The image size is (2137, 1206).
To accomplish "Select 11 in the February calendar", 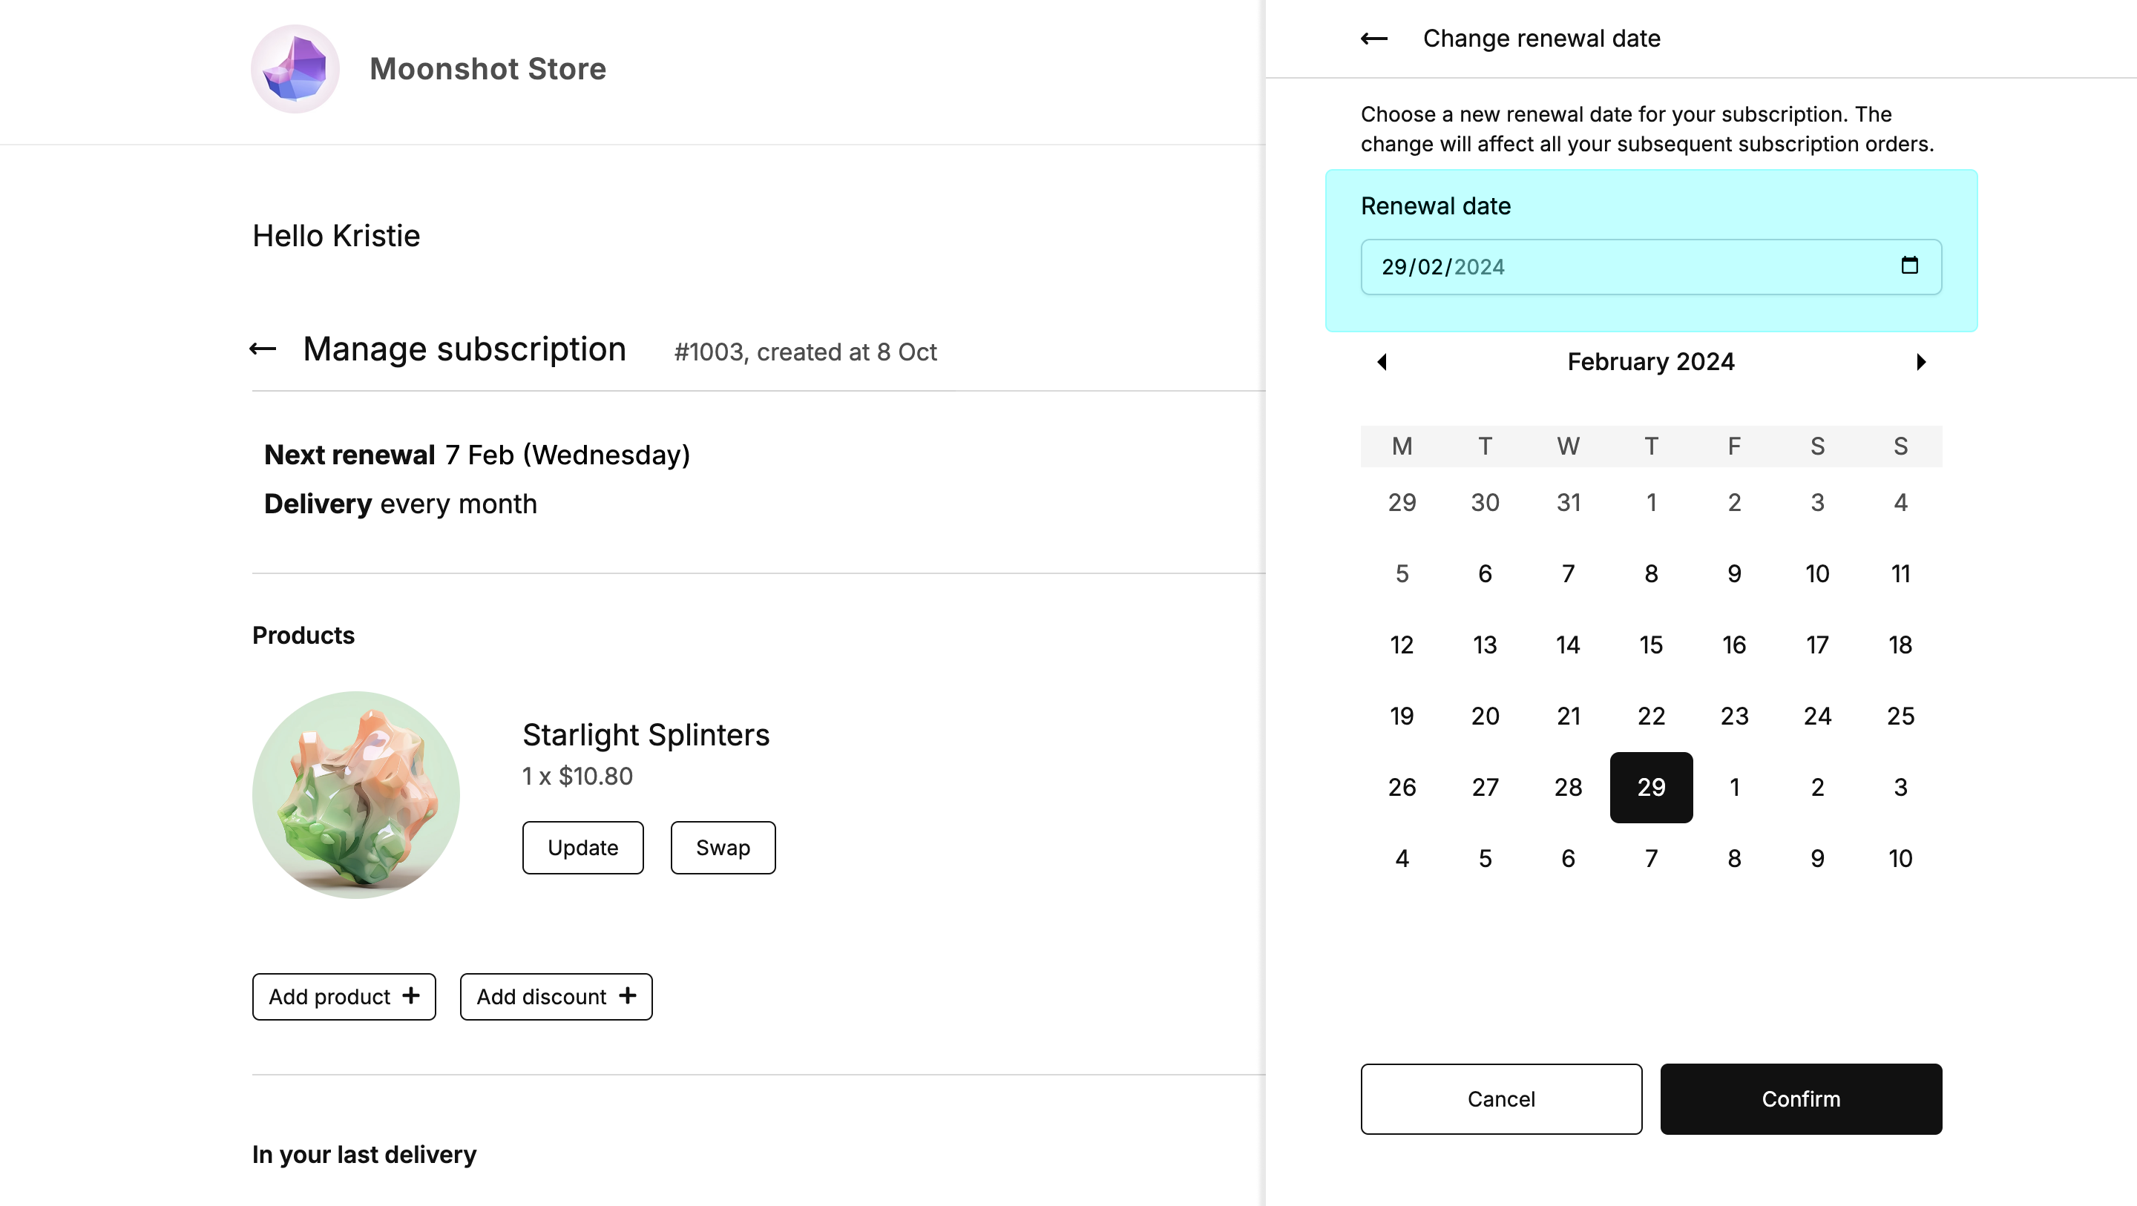I will (x=1900, y=573).
